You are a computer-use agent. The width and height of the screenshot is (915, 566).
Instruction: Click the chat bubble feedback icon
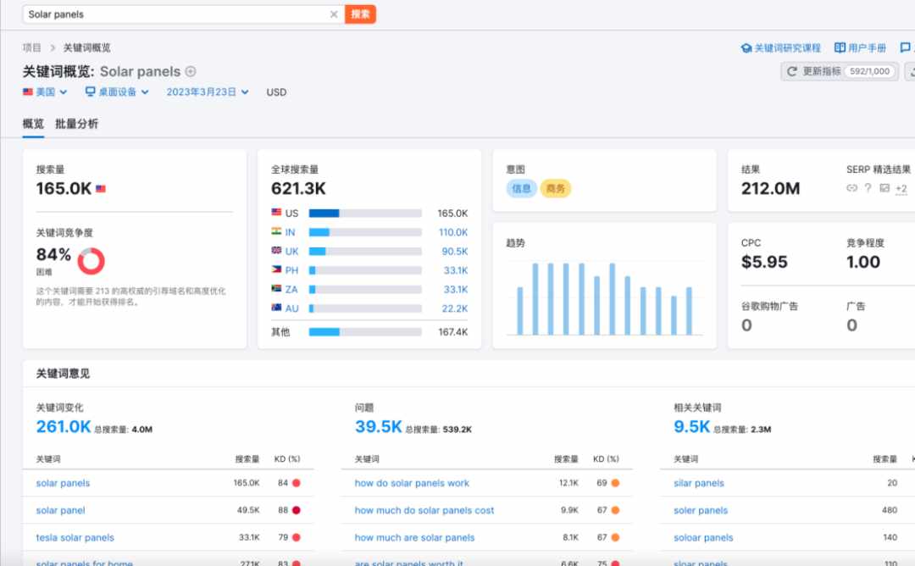click(x=905, y=47)
